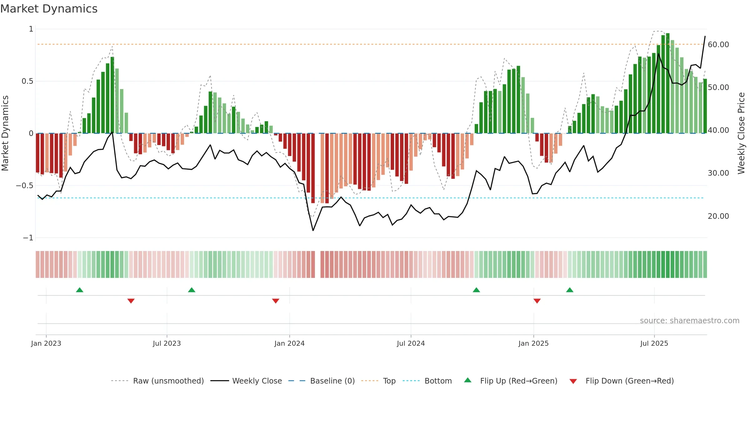Click the flip-up marker after Jul 2023

[x=192, y=290]
